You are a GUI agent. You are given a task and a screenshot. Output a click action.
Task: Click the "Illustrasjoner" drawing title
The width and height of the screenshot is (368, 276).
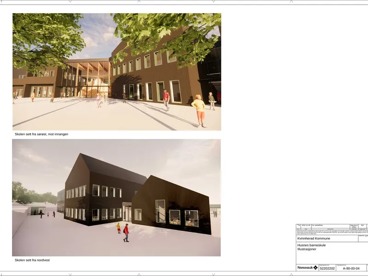(x=307, y=249)
